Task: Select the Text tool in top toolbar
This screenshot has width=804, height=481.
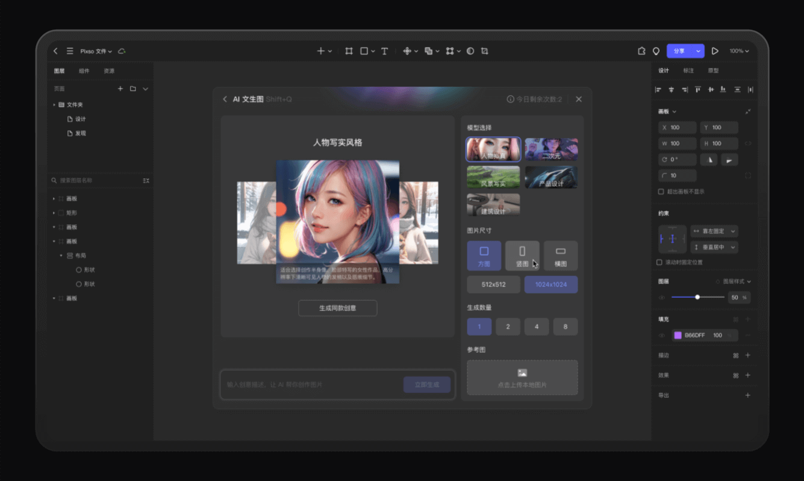Action: (384, 51)
